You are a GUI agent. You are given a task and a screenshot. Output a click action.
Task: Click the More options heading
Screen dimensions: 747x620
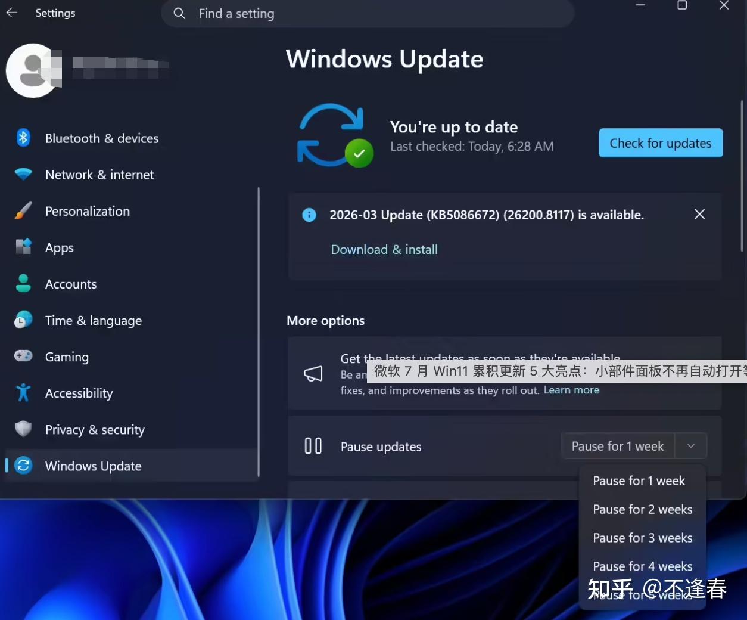tap(325, 320)
